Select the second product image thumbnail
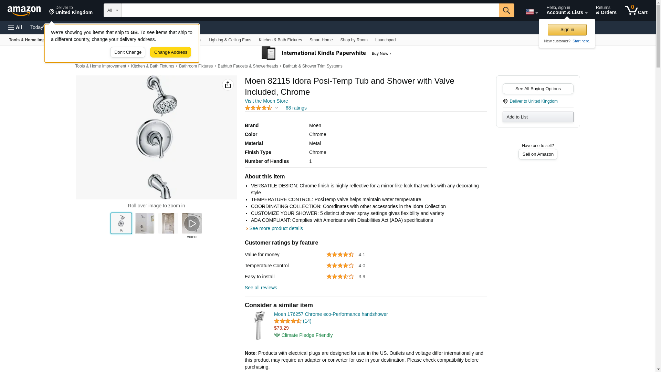The height and width of the screenshot is (372, 661). click(145, 224)
